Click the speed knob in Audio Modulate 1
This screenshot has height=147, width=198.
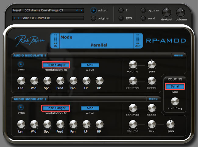click(x=152, y=81)
